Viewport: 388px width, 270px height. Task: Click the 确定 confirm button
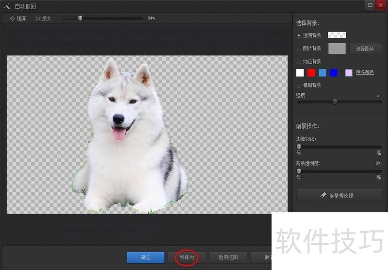click(145, 257)
